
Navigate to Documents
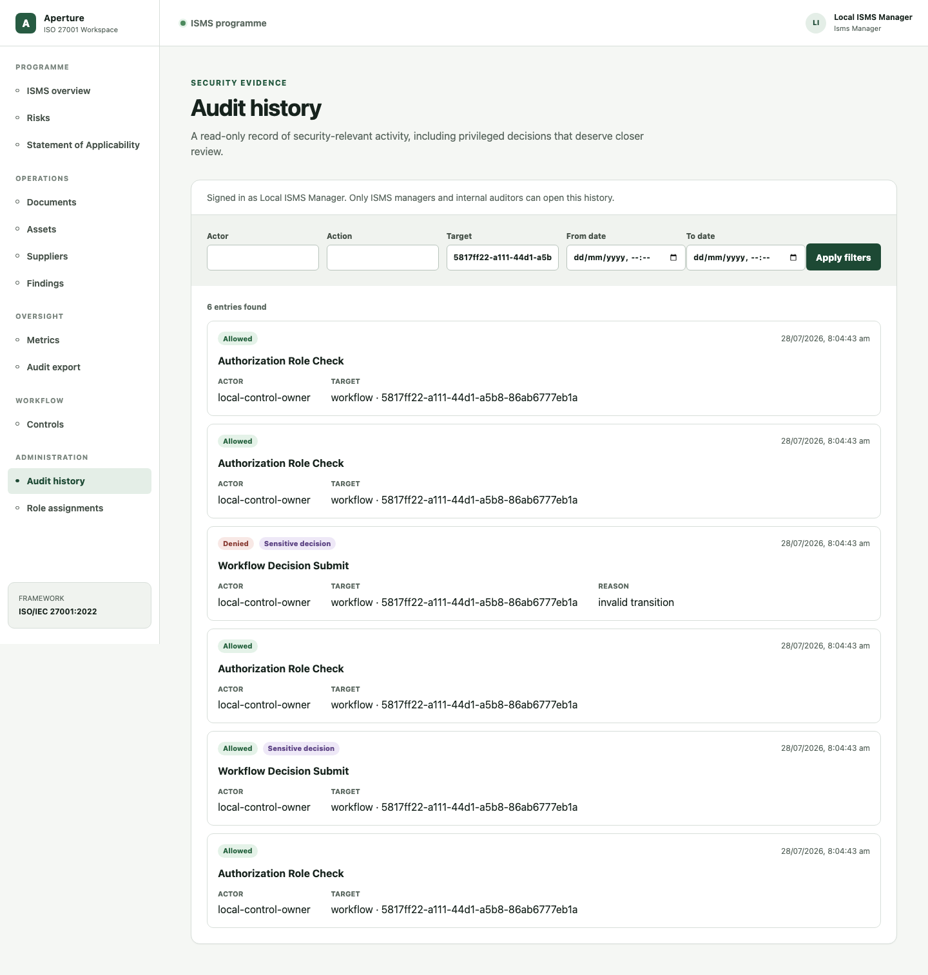click(x=80, y=202)
